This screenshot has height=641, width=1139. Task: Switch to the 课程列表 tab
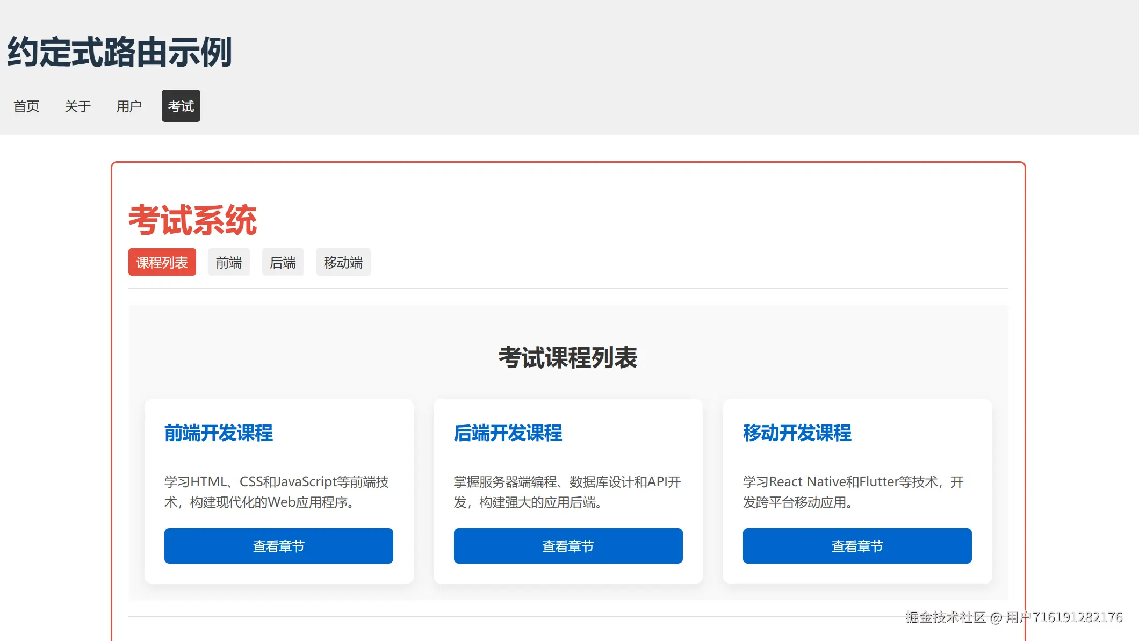click(162, 262)
